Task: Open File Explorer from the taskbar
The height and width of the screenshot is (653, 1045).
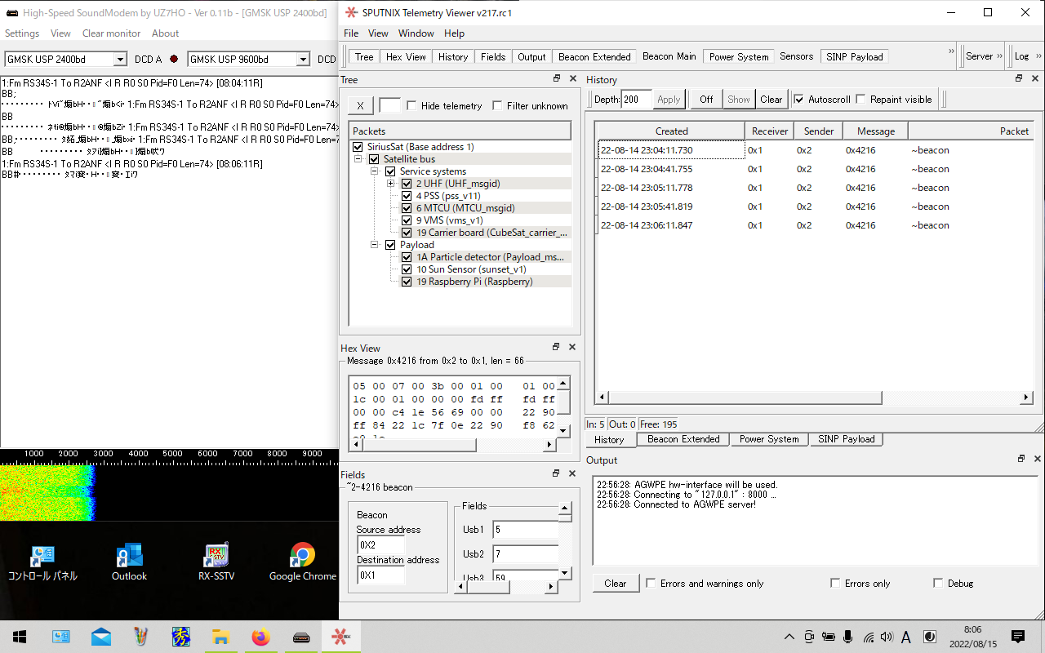Action: [x=220, y=637]
